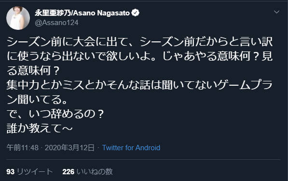Open the profile avatar photo

(18, 18)
